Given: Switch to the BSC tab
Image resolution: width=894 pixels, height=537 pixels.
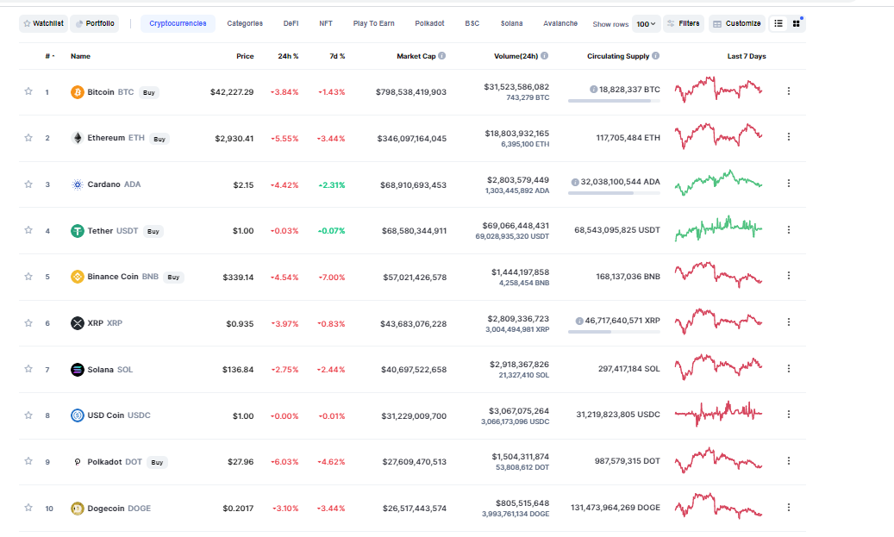Looking at the screenshot, I should click(x=472, y=23).
